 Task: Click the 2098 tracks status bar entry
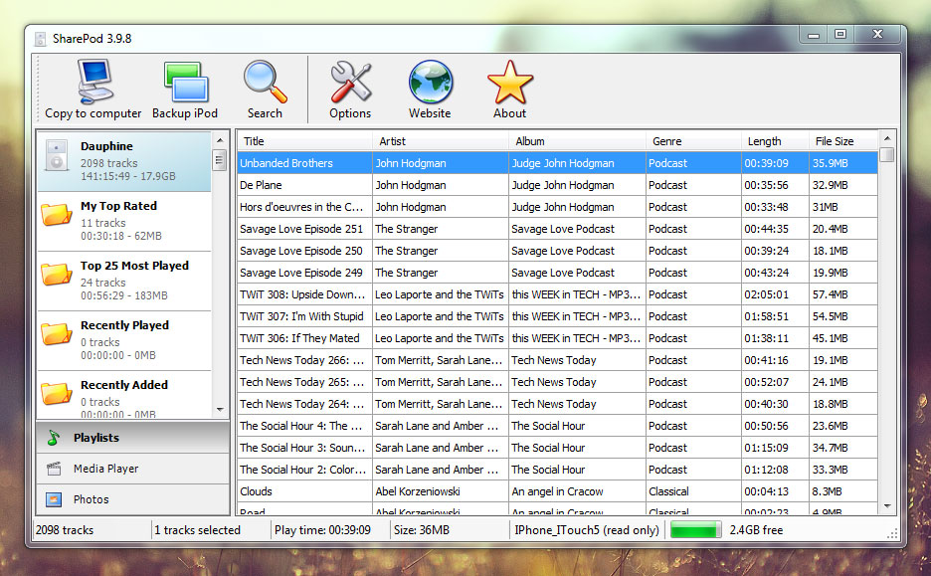point(64,530)
